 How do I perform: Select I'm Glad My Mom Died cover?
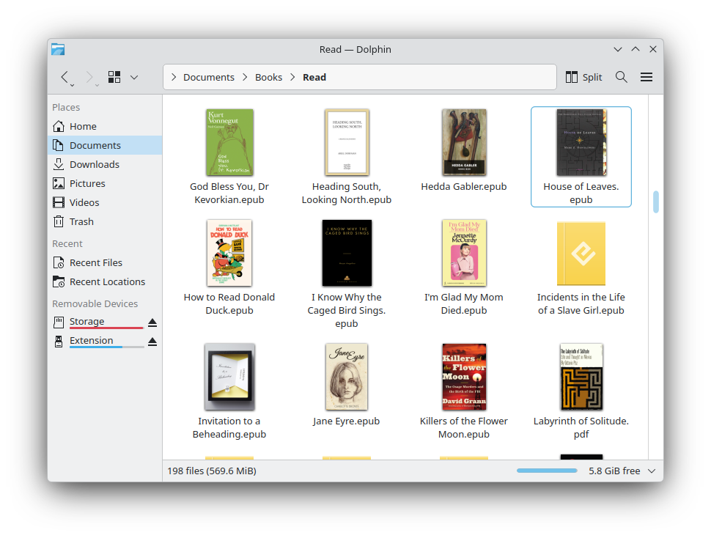tap(464, 253)
